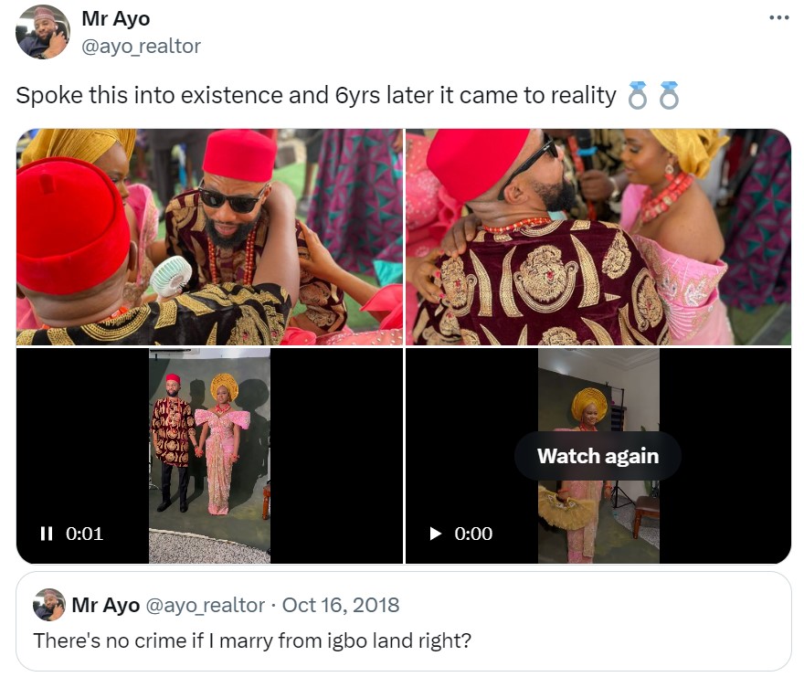Open the top-right photo of the embrace

(598, 237)
